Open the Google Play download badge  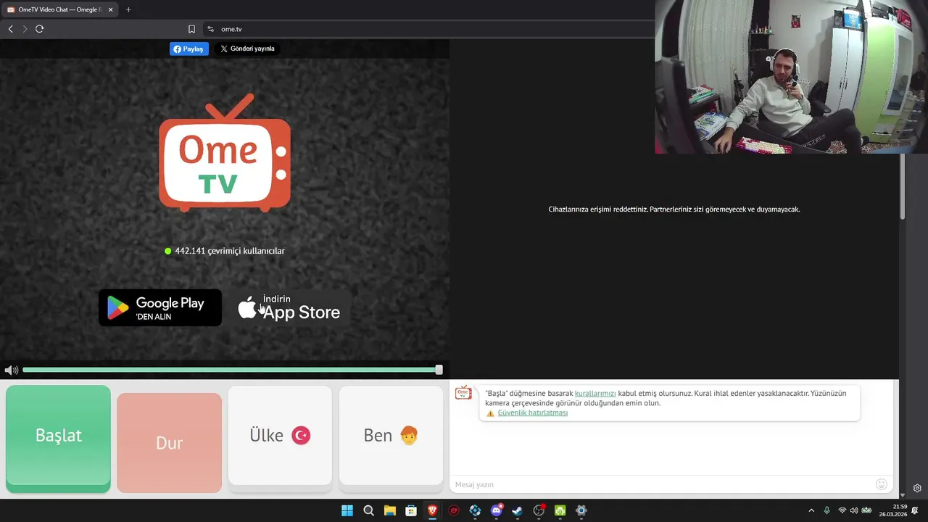160,307
